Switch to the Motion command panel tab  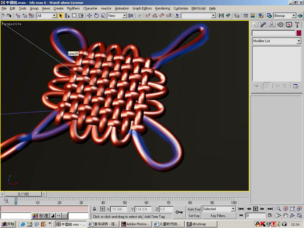click(280, 25)
